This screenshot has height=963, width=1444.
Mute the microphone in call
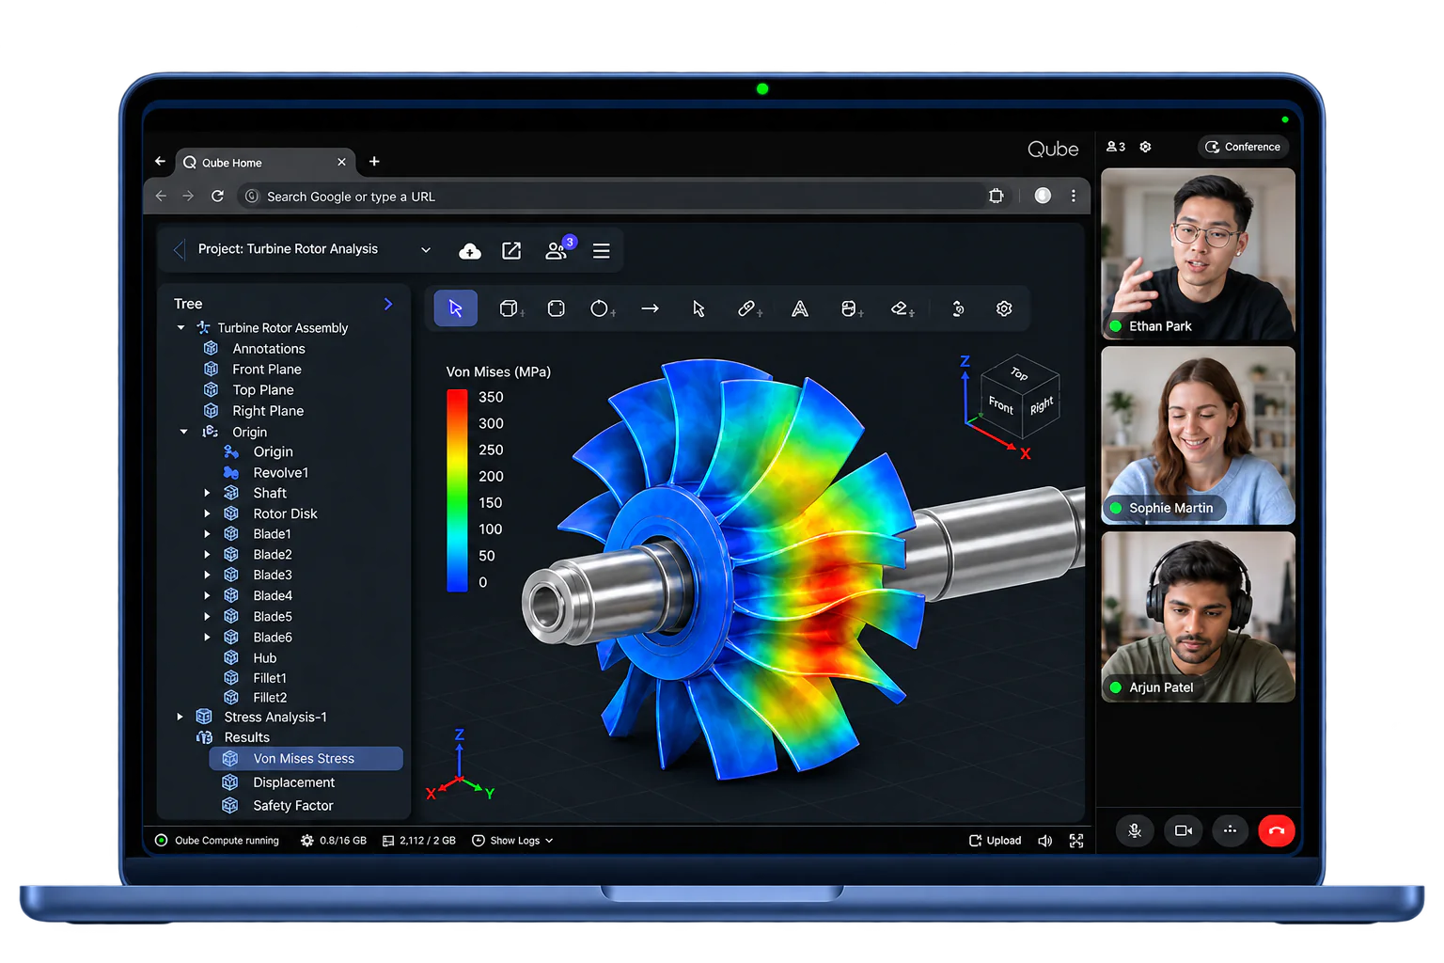coord(1135,830)
